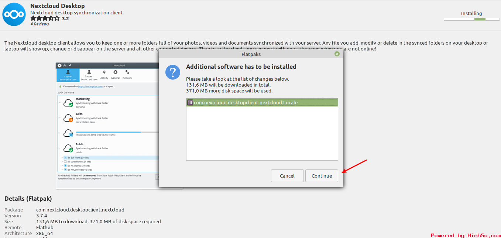Click the Remote value 'Flathub'
This screenshot has width=501, height=238.
(45, 227)
